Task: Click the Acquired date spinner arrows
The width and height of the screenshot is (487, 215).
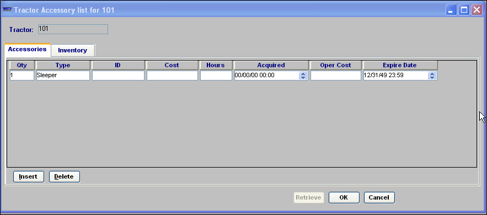Action: click(x=303, y=76)
